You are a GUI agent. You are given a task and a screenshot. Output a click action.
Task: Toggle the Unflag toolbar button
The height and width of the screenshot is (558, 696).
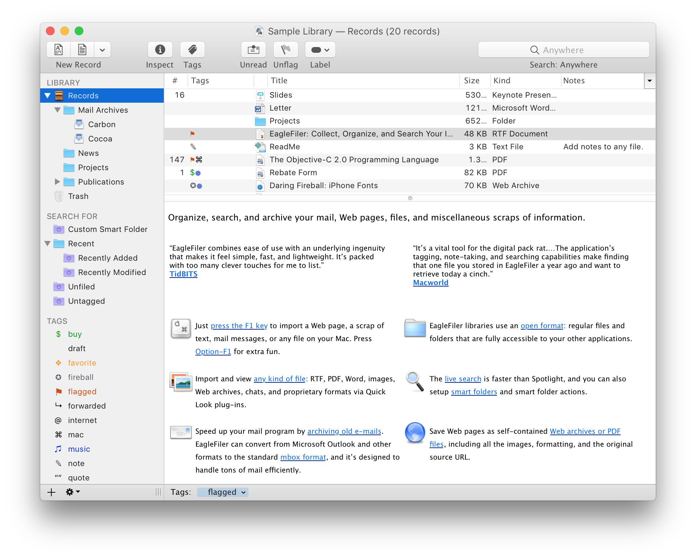point(286,50)
